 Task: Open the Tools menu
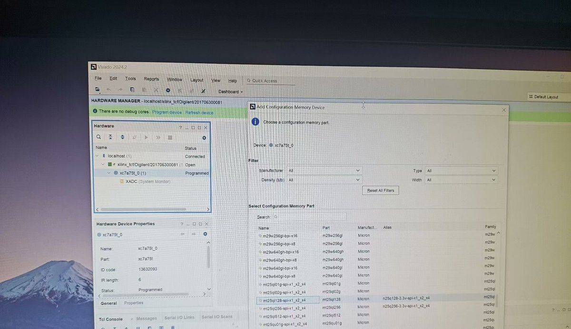point(130,79)
